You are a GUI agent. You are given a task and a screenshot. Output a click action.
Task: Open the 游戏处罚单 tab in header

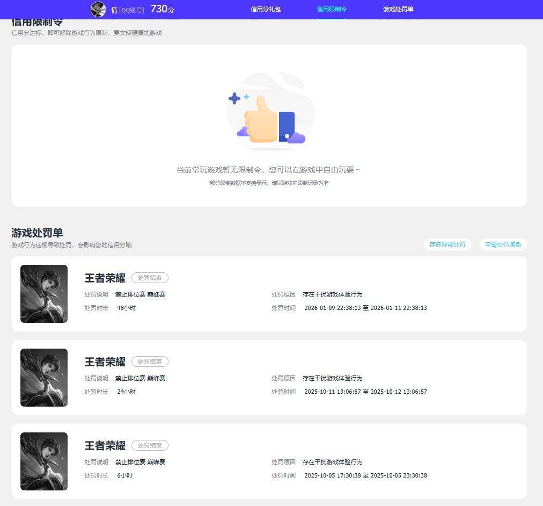point(398,9)
